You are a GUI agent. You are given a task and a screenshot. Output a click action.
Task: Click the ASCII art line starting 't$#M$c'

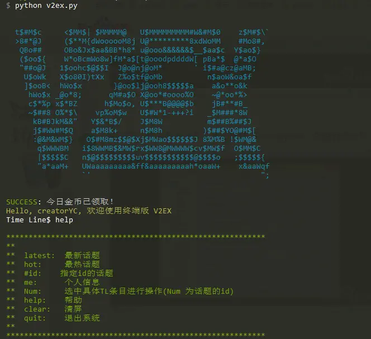[x=142, y=32]
